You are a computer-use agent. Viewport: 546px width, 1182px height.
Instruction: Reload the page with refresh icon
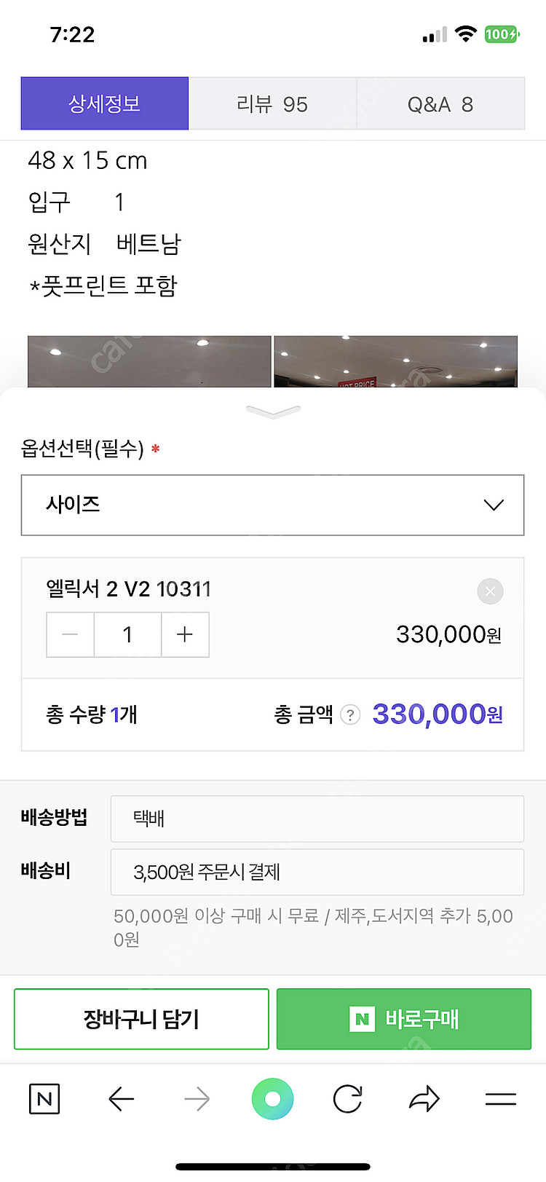click(x=348, y=1099)
